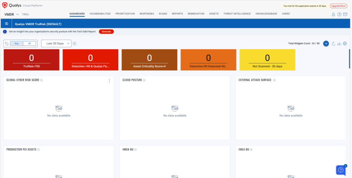Open the Vulnerabilities tab
This screenshot has width=352, height=178.
coord(100,14)
